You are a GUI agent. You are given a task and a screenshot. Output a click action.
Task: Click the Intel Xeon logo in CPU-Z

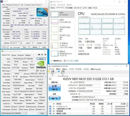(x=42, y=12)
